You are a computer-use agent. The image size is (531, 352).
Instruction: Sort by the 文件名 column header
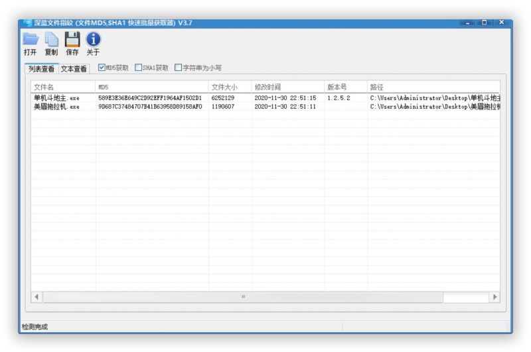tap(63, 87)
